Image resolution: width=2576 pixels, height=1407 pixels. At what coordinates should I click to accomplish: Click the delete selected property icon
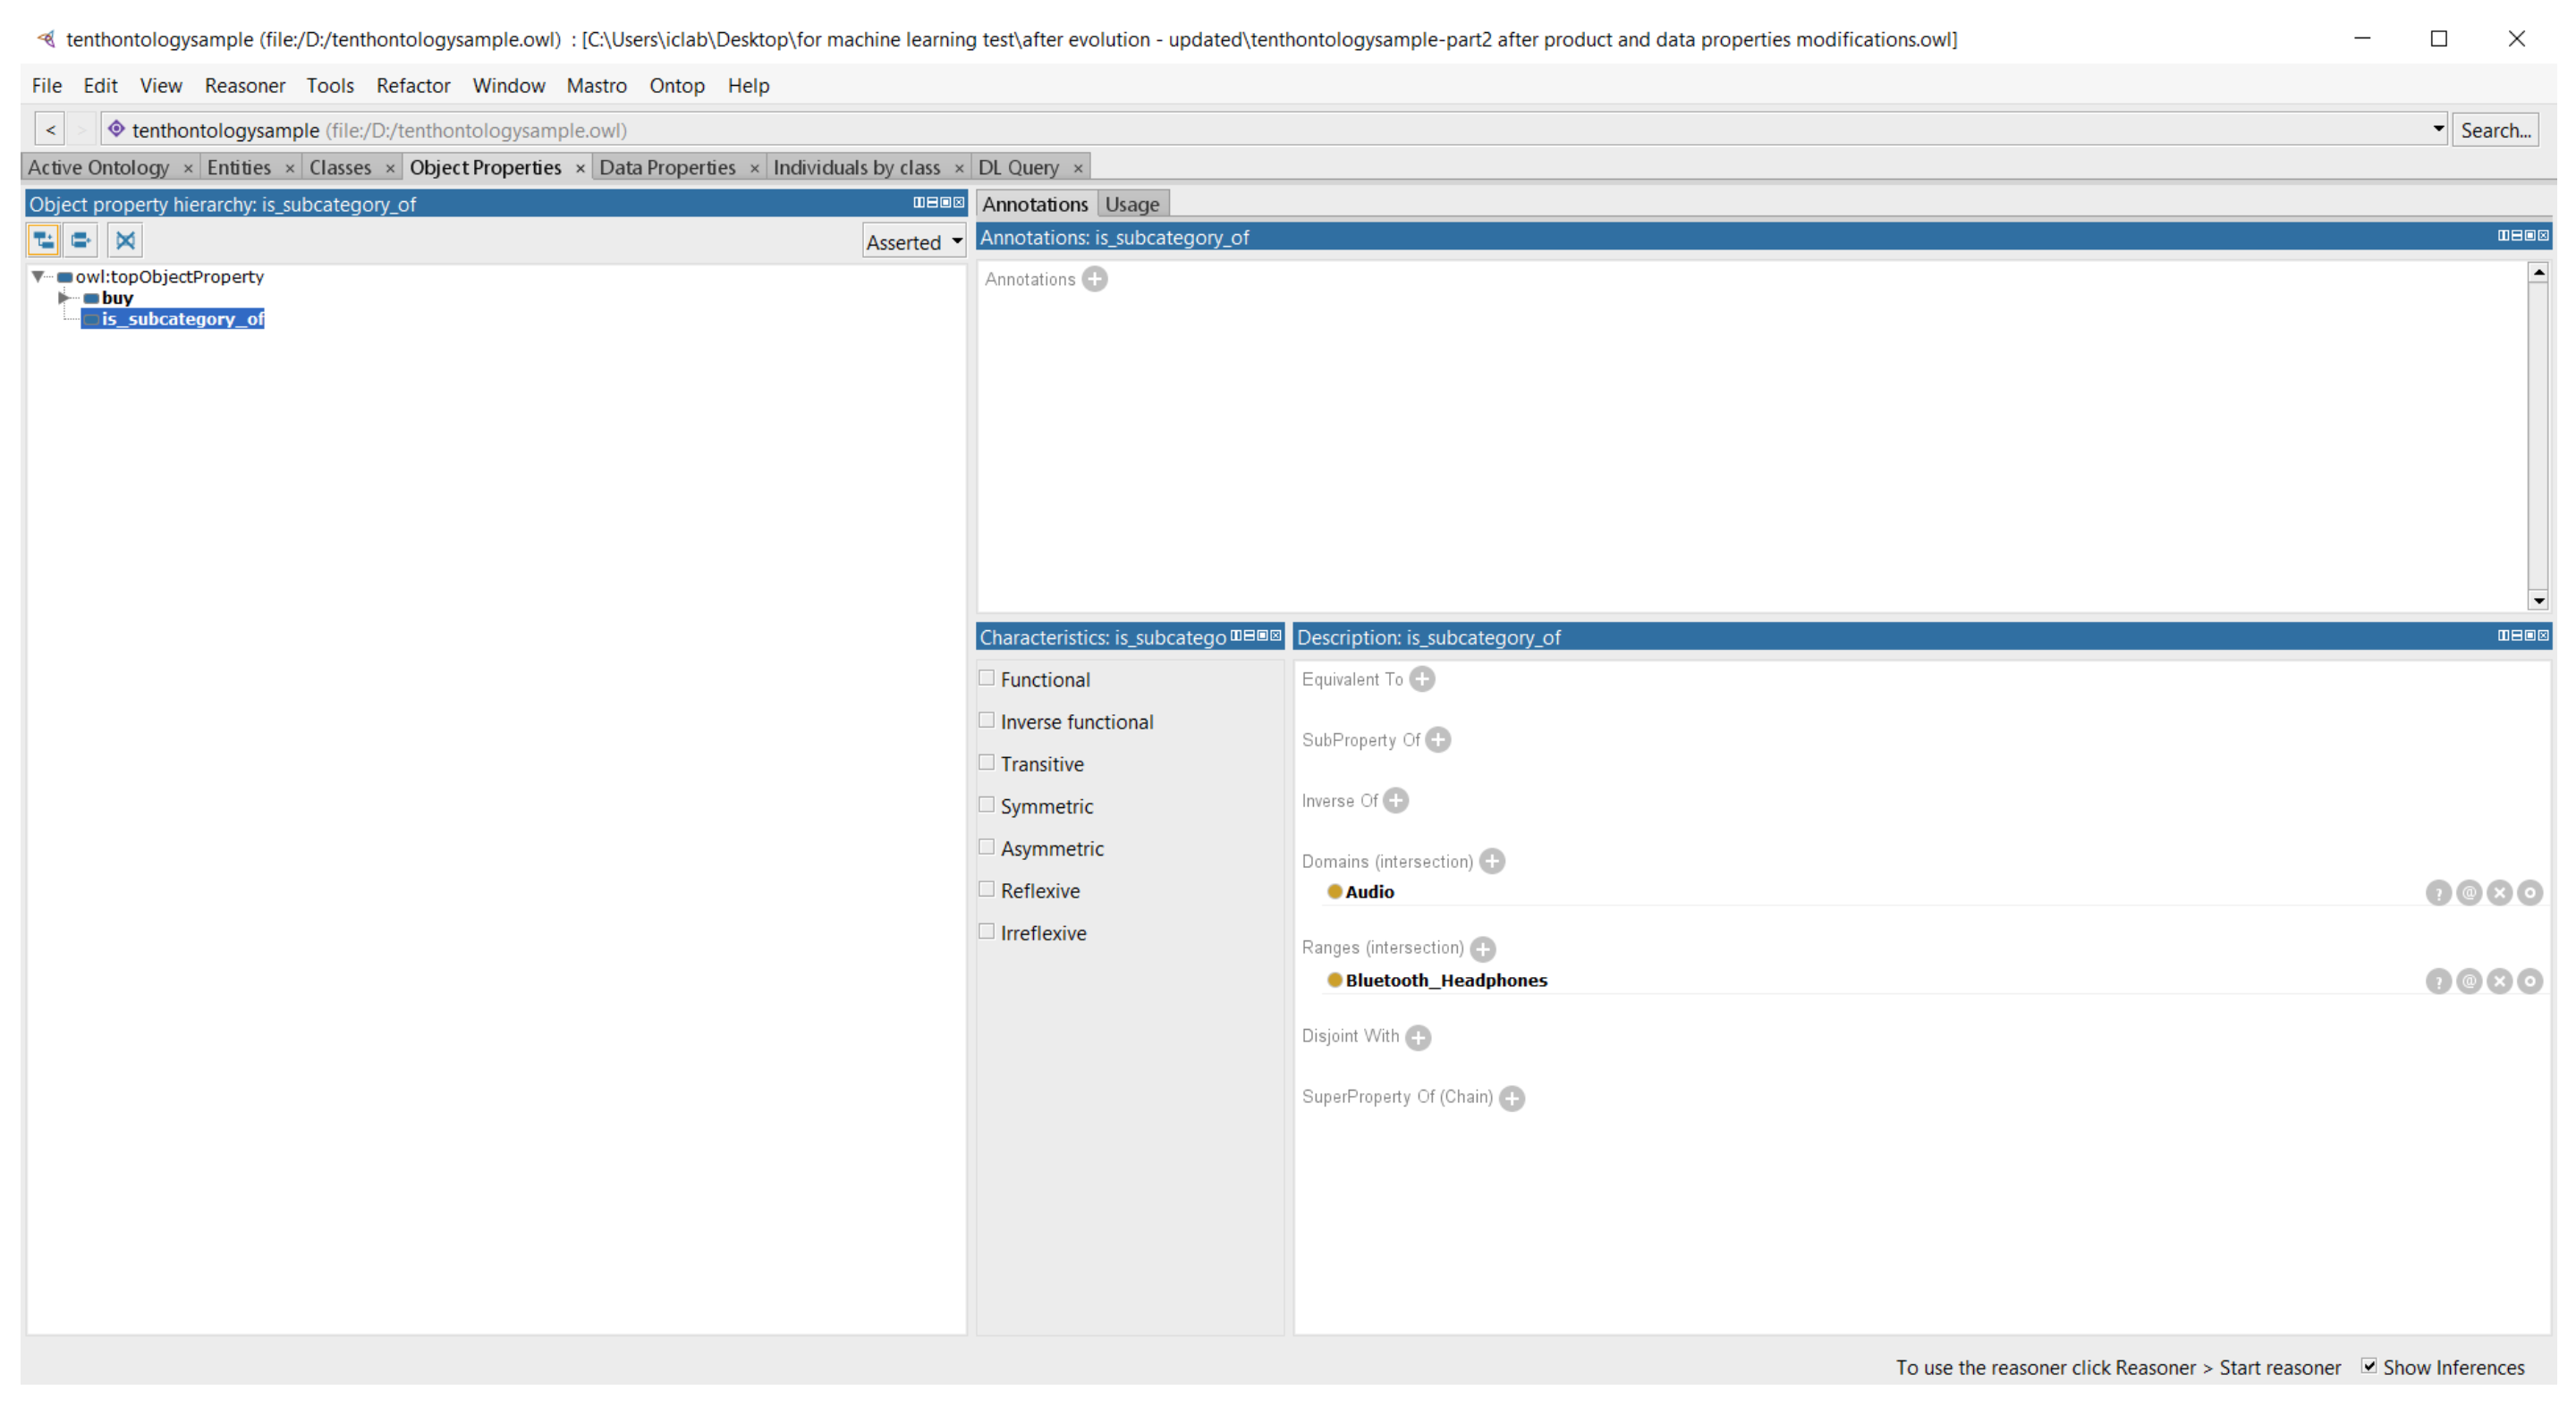[125, 240]
